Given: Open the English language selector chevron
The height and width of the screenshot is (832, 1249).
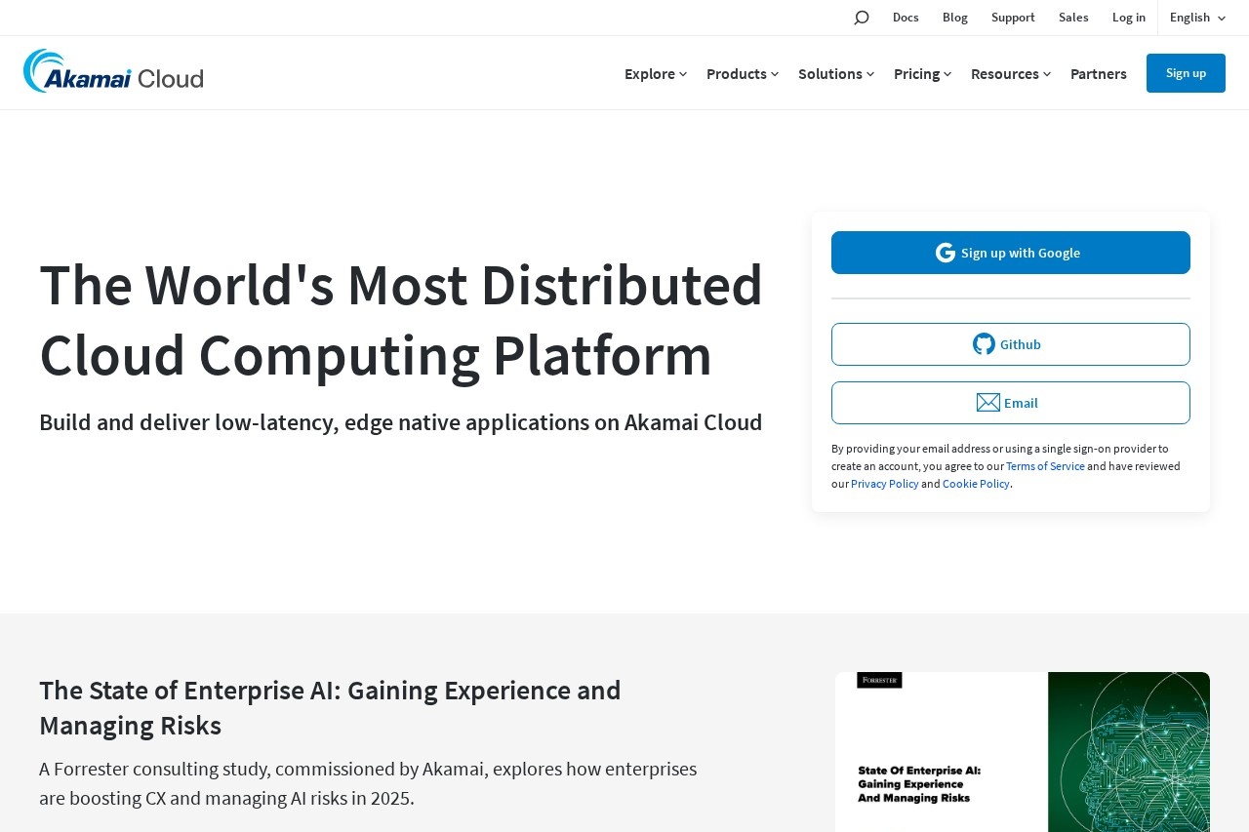Looking at the screenshot, I should click(x=1221, y=18).
